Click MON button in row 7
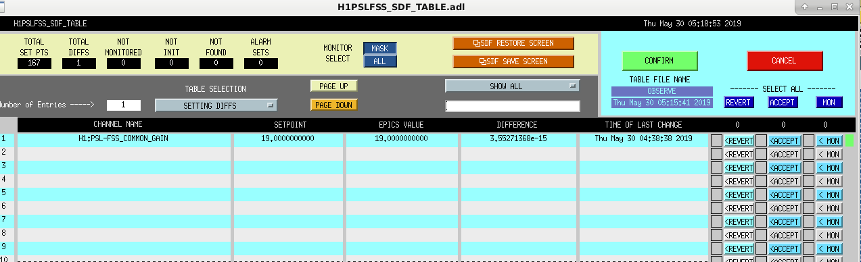861x262 pixels. point(829,221)
